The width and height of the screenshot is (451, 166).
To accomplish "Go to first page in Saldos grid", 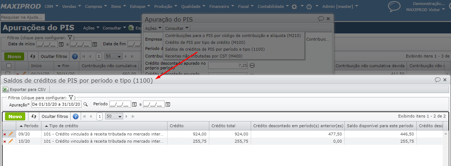I will coord(84,116).
